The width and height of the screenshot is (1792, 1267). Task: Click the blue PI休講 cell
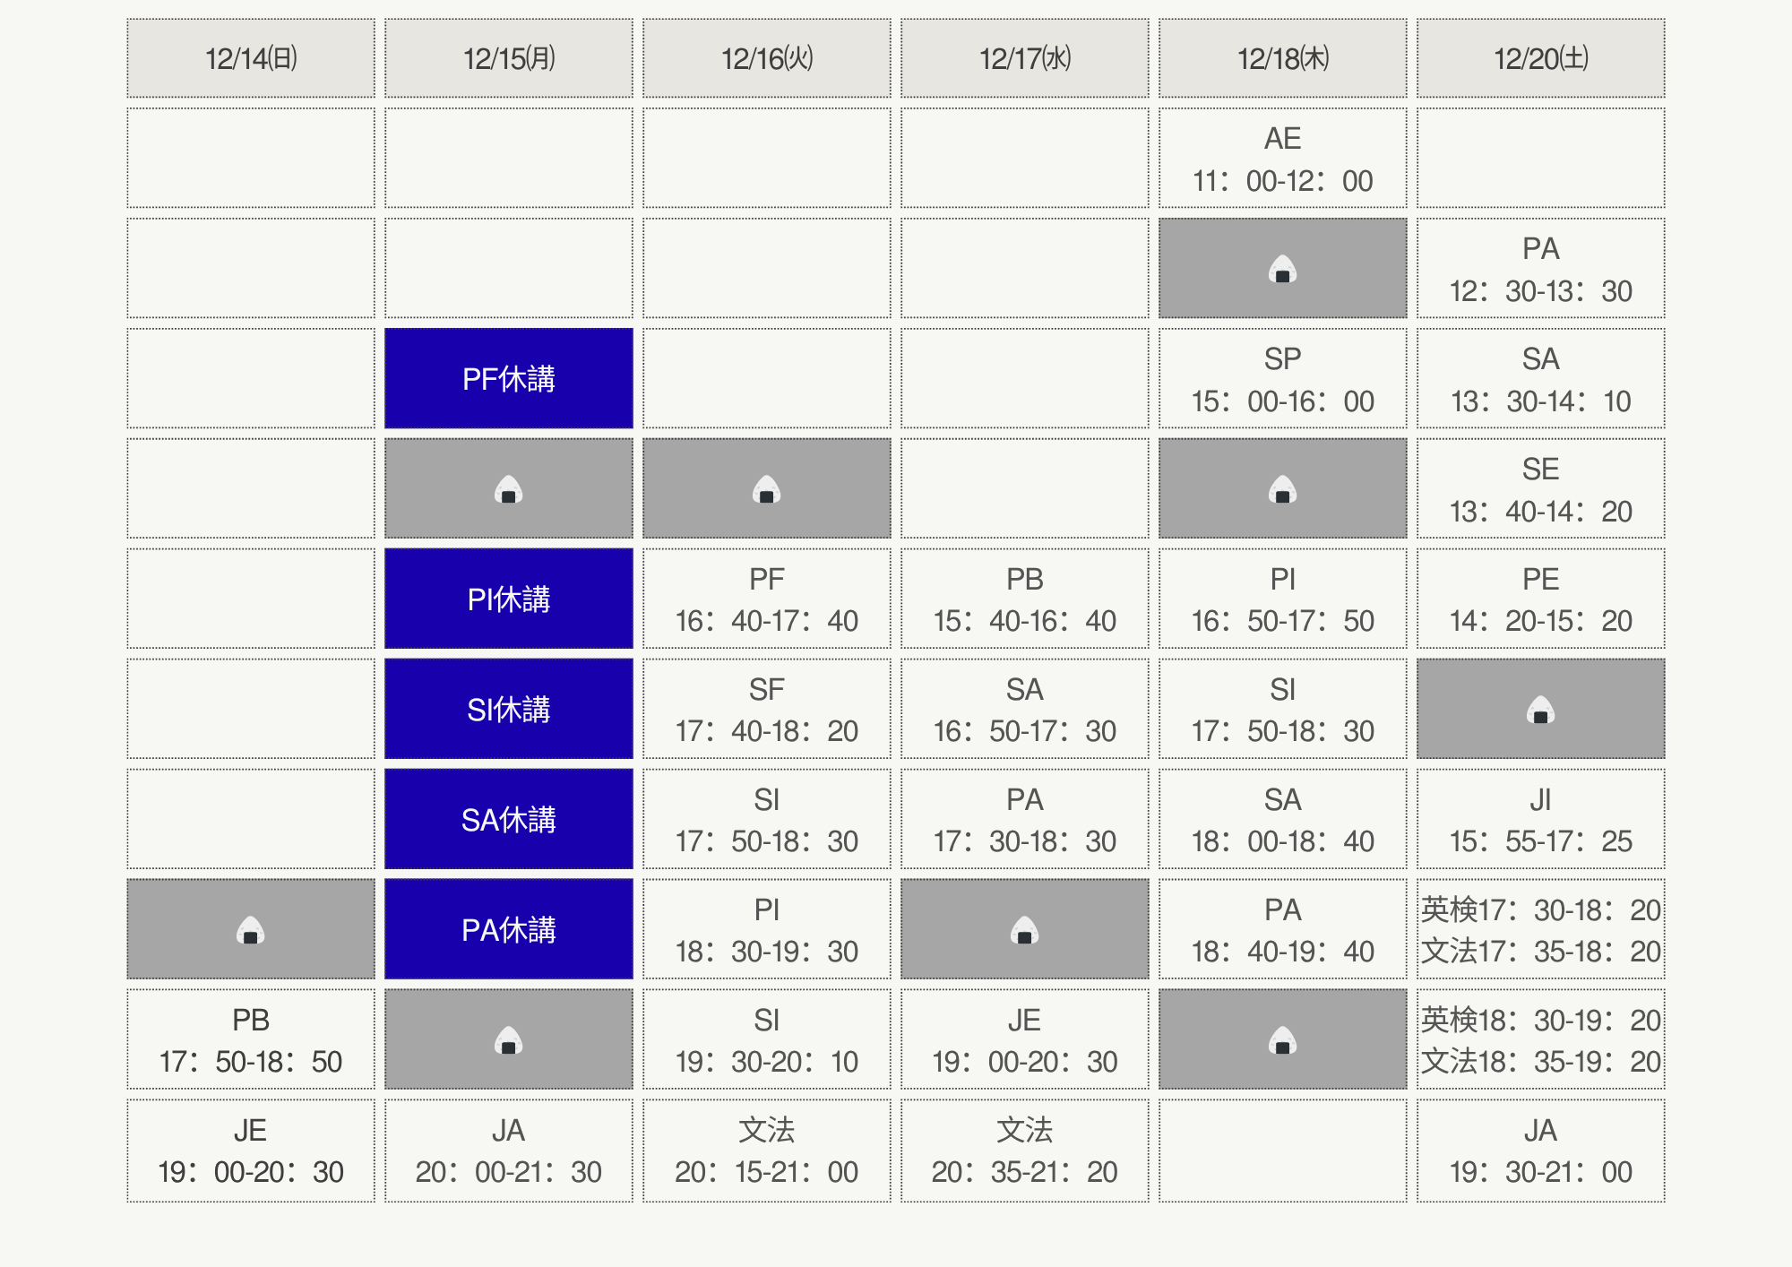508,599
